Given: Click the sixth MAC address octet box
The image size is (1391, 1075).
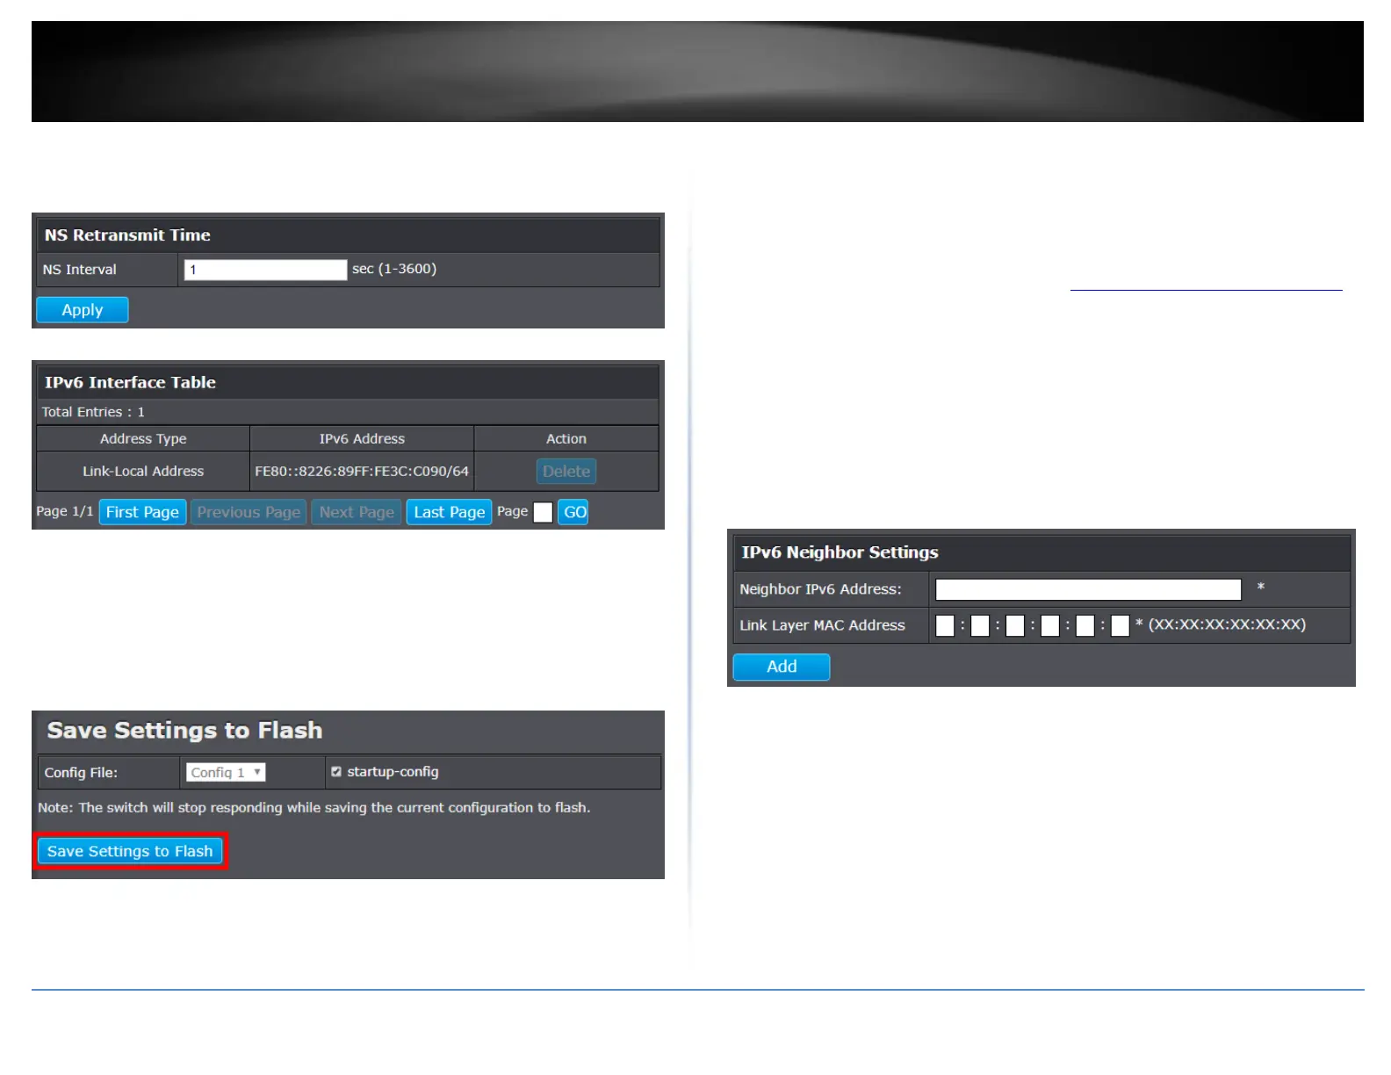Looking at the screenshot, I should click(x=1120, y=625).
